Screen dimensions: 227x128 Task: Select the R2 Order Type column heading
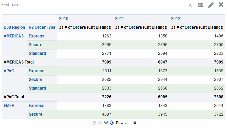(x=42, y=27)
